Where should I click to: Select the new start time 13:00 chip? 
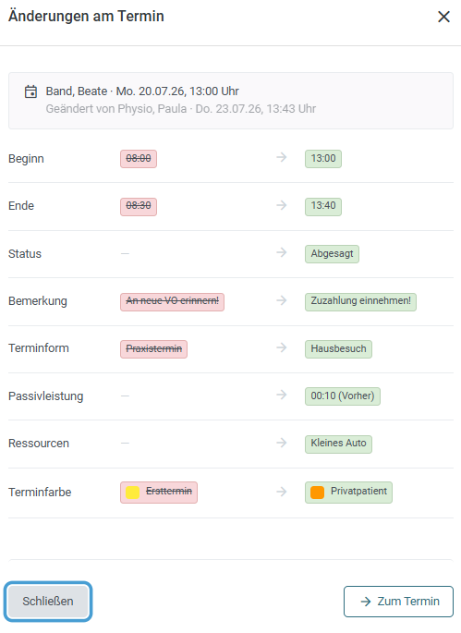click(x=323, y=159)
